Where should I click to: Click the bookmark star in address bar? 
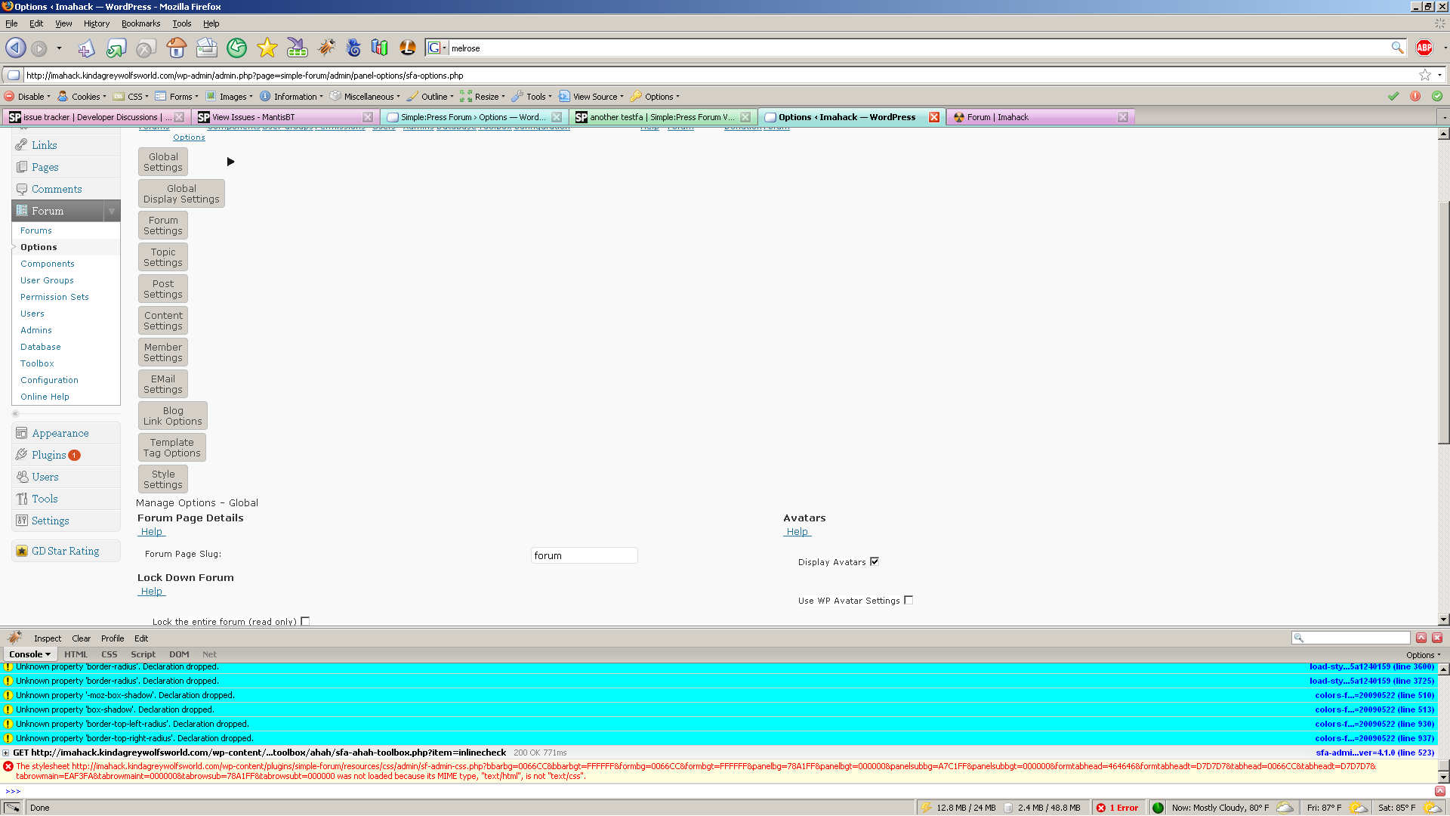(1424, 75)
